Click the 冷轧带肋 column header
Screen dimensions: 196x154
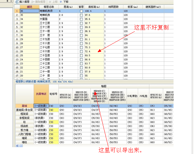coord(132,96)
